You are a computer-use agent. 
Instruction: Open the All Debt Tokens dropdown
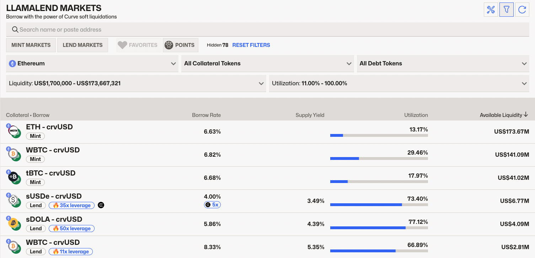[x=443, y=64]
